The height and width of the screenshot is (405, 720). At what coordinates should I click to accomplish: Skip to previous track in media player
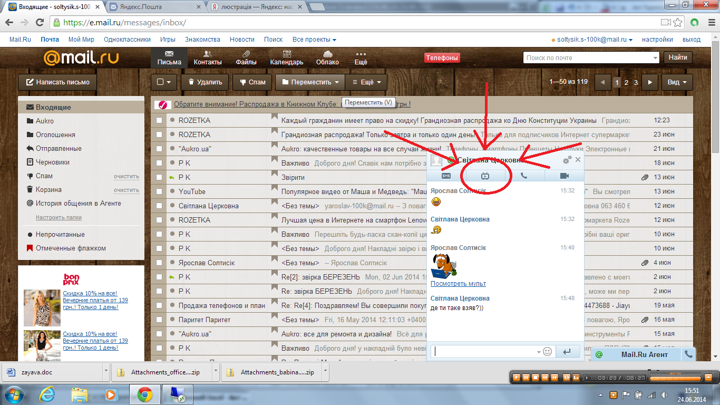coord(545,378)
